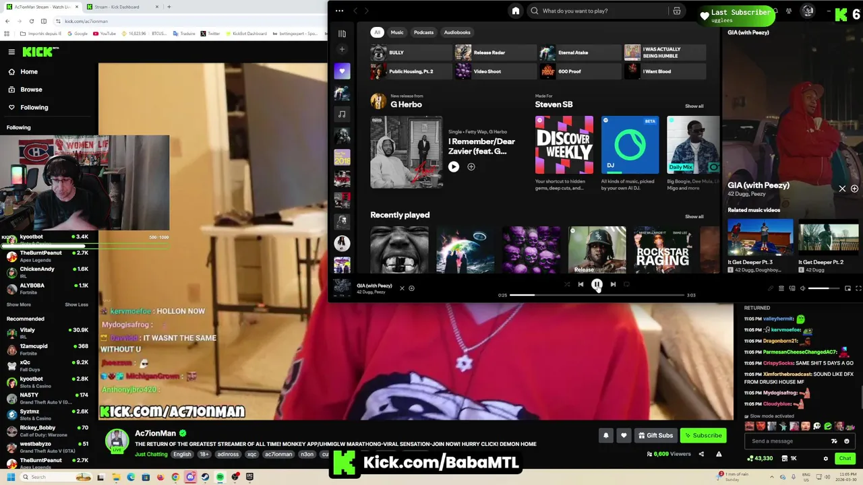Go to Spotify Home via house icon
This screenshot has height=485, width=863.
coord(516,11)
